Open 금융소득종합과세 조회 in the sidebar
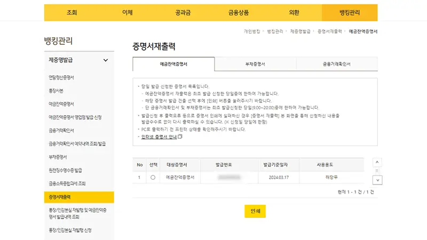Viewport: 427px width, 240px height. pyautogui.click(x=67, y=183)
